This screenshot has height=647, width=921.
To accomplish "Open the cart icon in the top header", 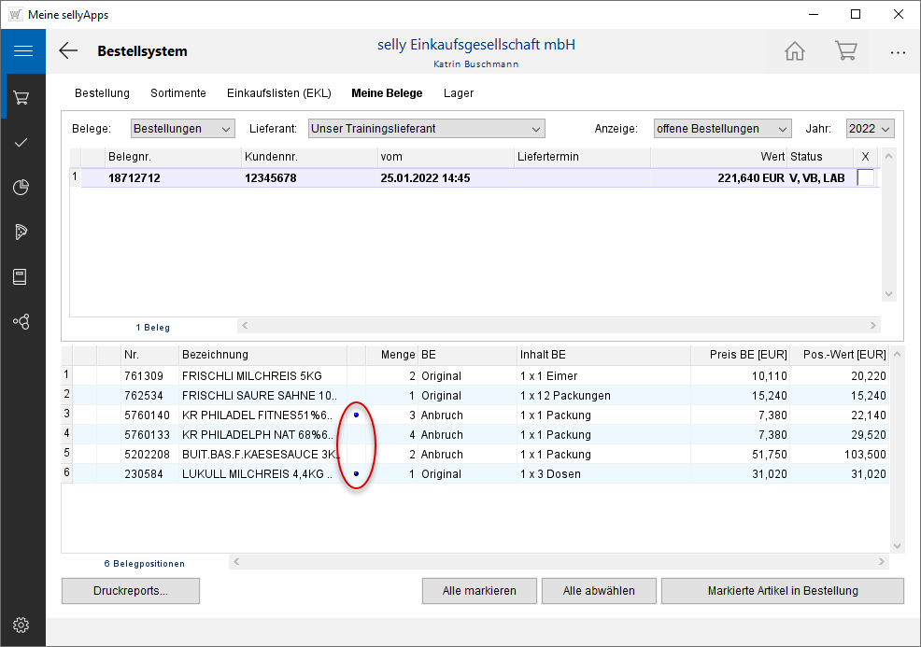I will point(846,51).
